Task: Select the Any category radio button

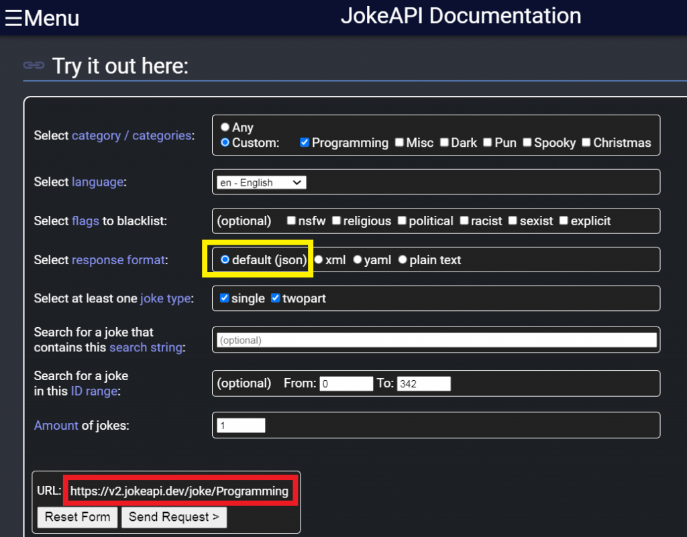Action: [225, 127]
